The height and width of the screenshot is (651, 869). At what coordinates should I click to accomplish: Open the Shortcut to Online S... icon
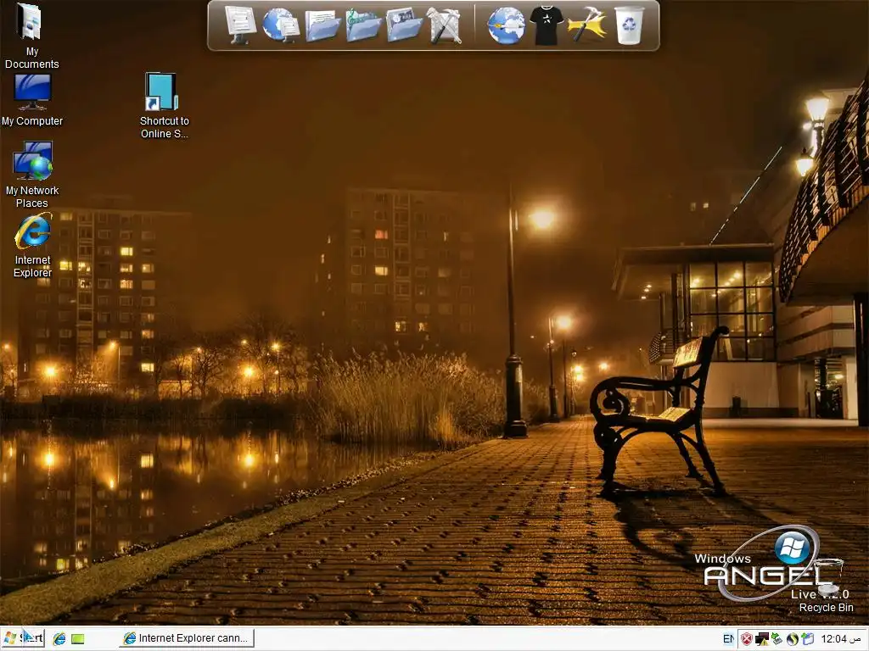(164, 105)
